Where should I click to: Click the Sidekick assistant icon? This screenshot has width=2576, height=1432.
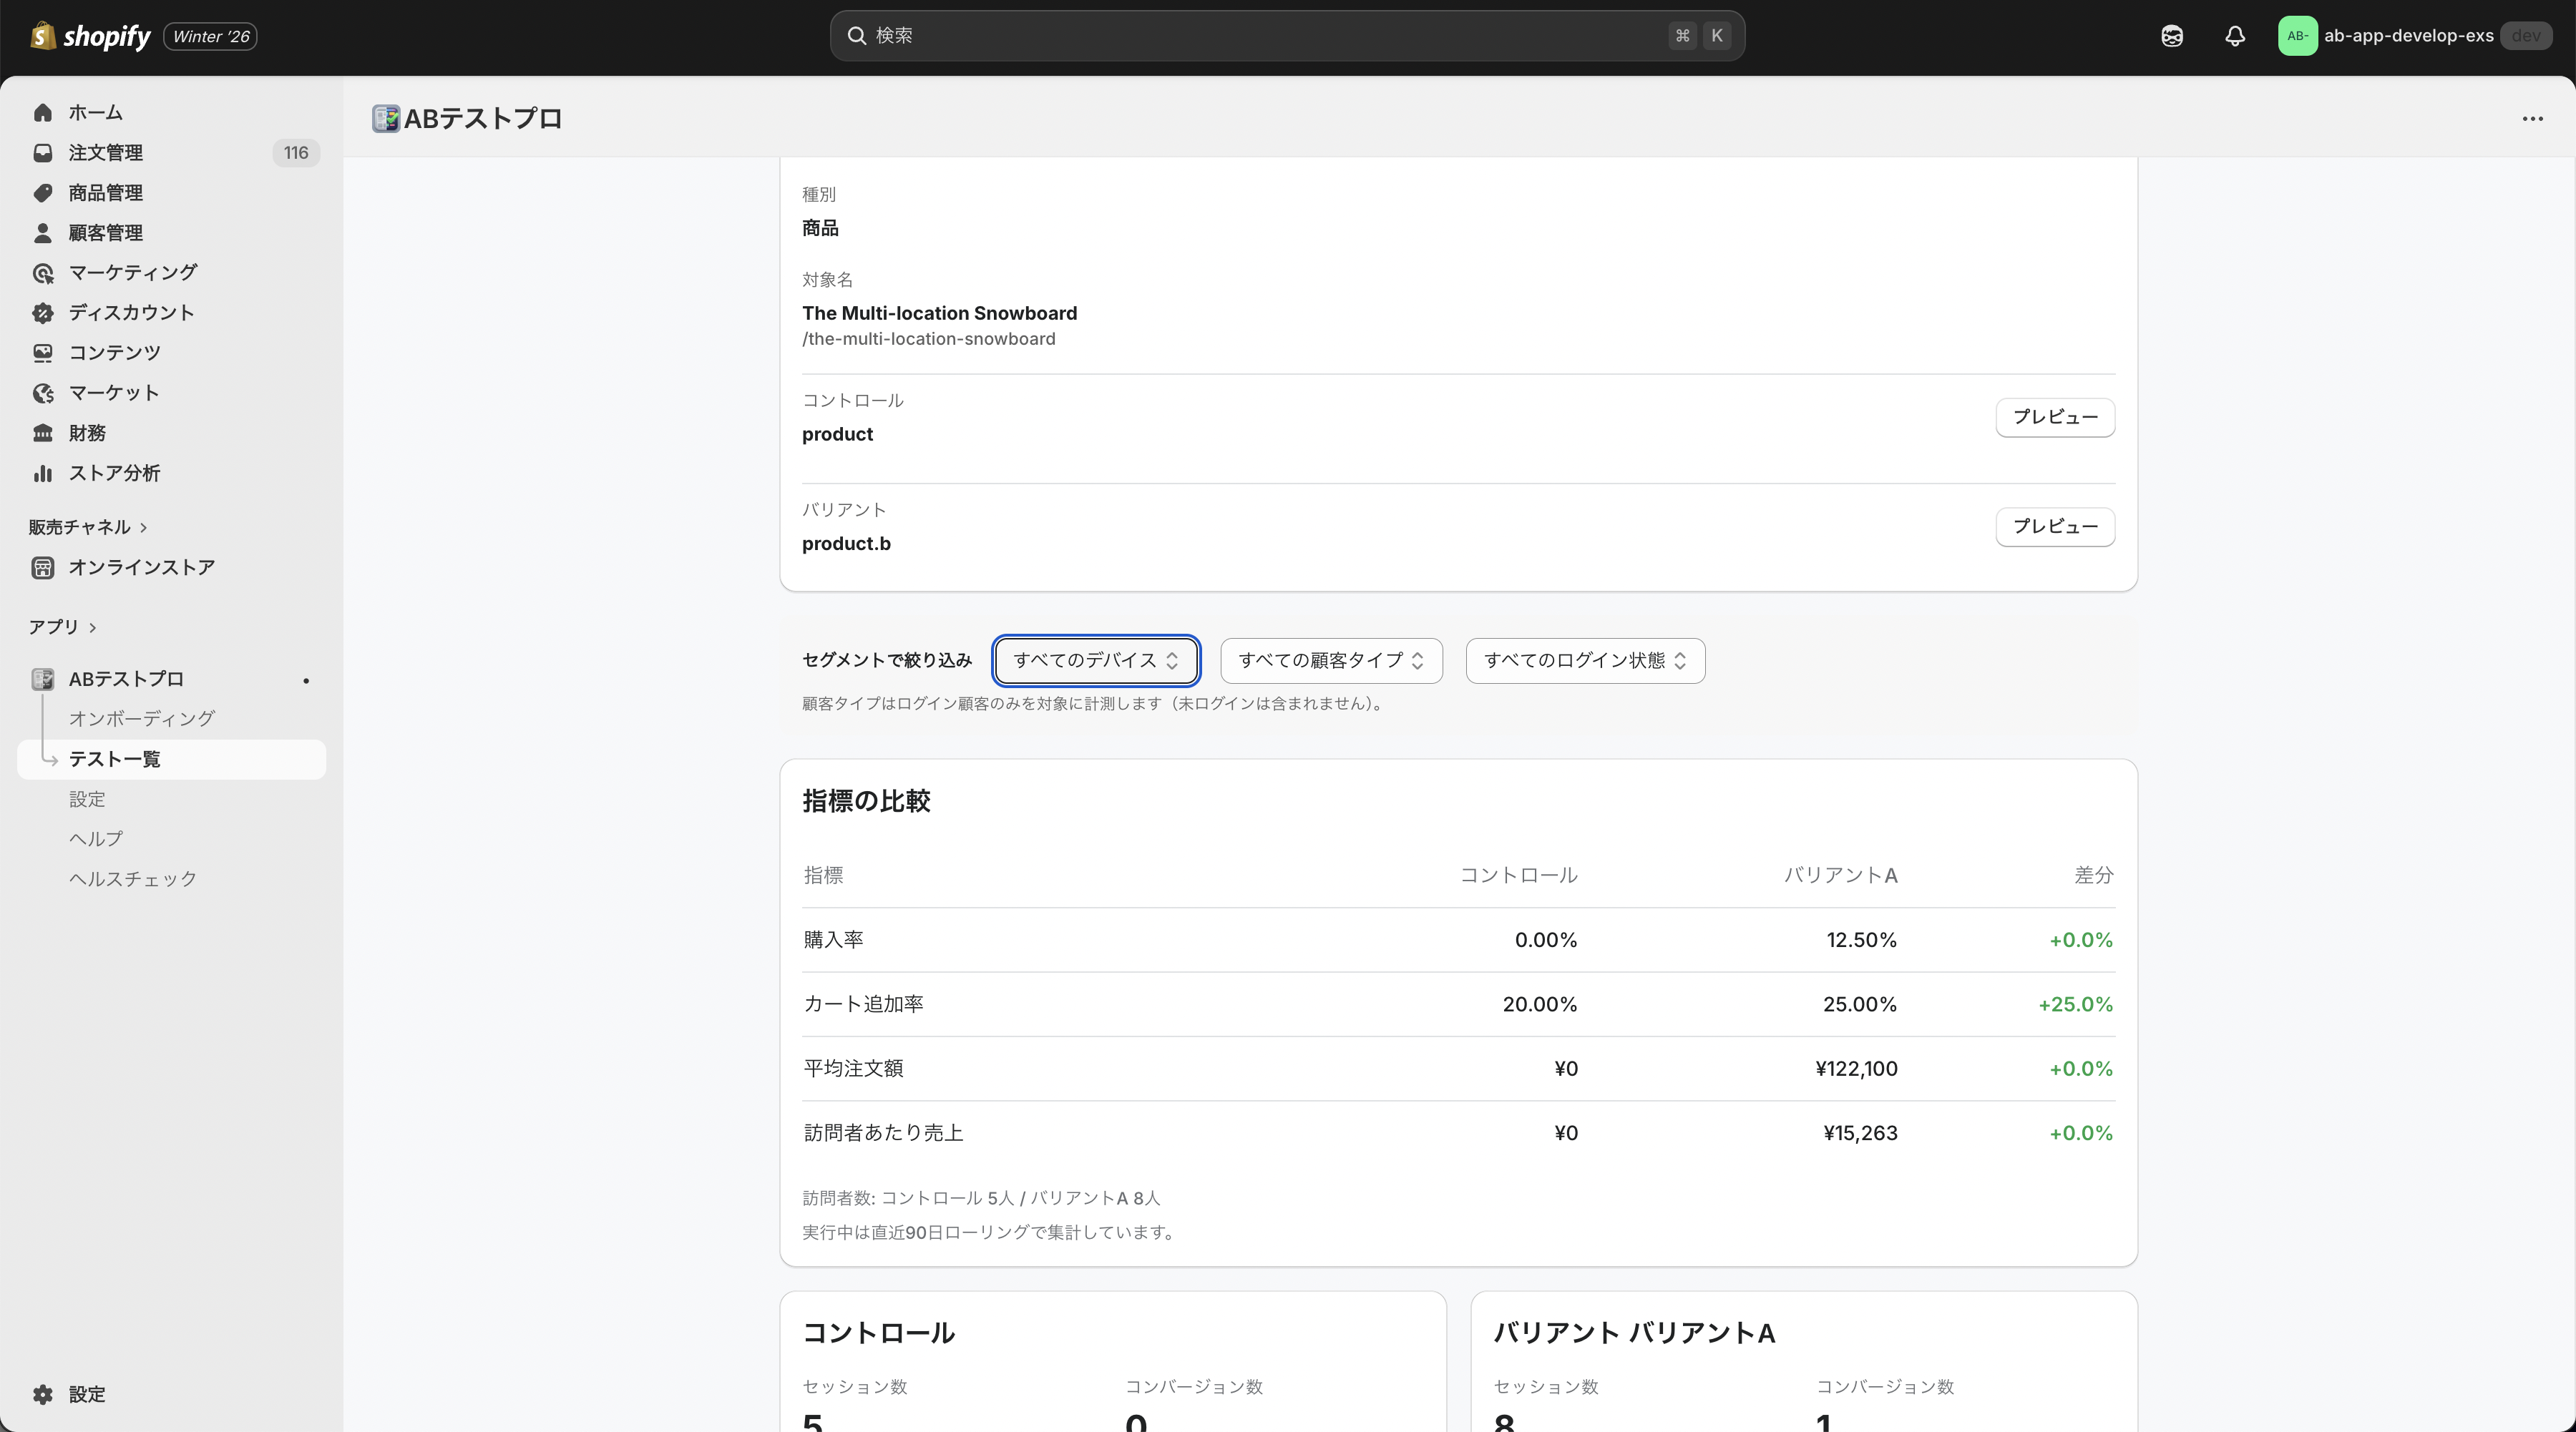coord(2171,36)
